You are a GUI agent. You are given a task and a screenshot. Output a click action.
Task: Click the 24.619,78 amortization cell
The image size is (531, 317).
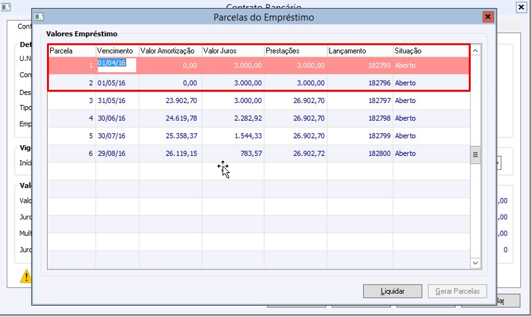(170, 118)
